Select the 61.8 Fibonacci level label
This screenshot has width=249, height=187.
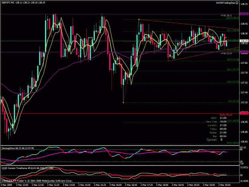click(x=233, y=50)
